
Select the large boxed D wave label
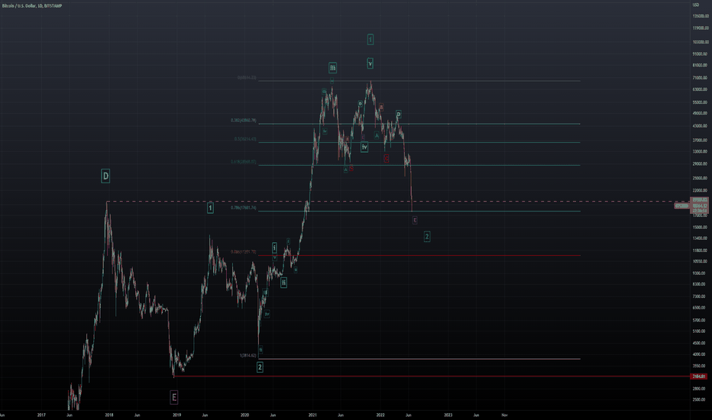pyautogui.click(x=105, y=176)
